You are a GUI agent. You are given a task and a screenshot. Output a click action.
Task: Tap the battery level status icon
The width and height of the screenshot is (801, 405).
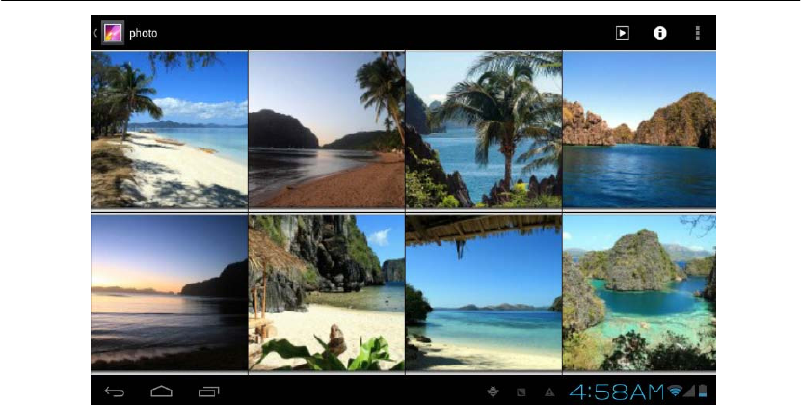click(703, 391)
